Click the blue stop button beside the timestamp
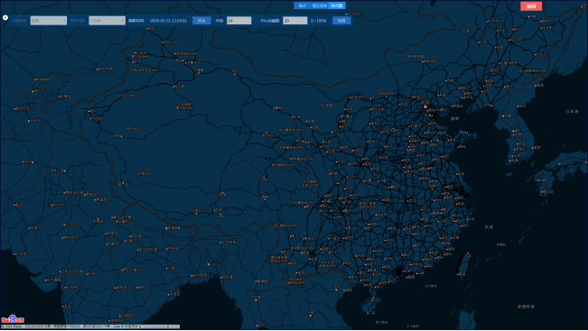 click(201, 21)
